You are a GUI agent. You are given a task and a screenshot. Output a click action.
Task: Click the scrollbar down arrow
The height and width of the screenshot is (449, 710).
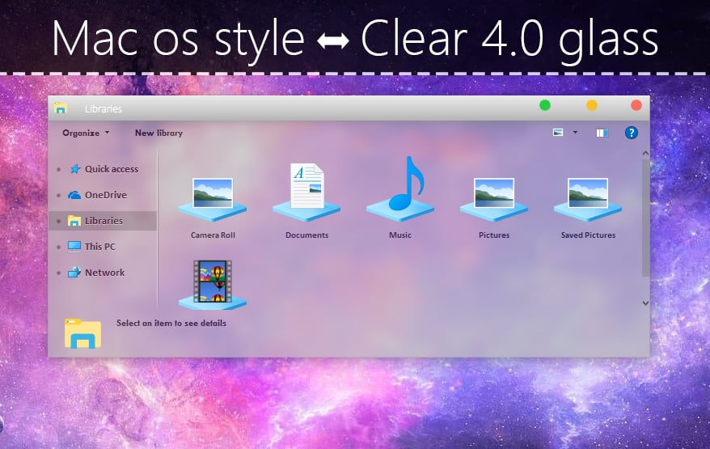tap(645, 303)
